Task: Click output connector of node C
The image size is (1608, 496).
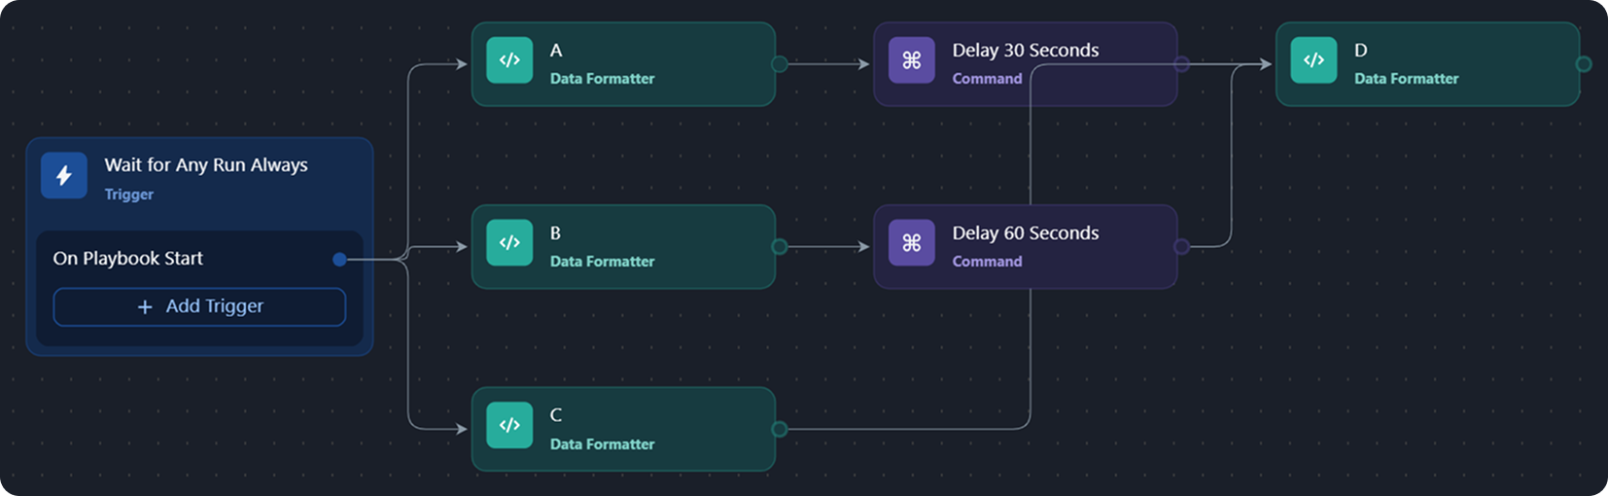Action: tap(780, 429)
